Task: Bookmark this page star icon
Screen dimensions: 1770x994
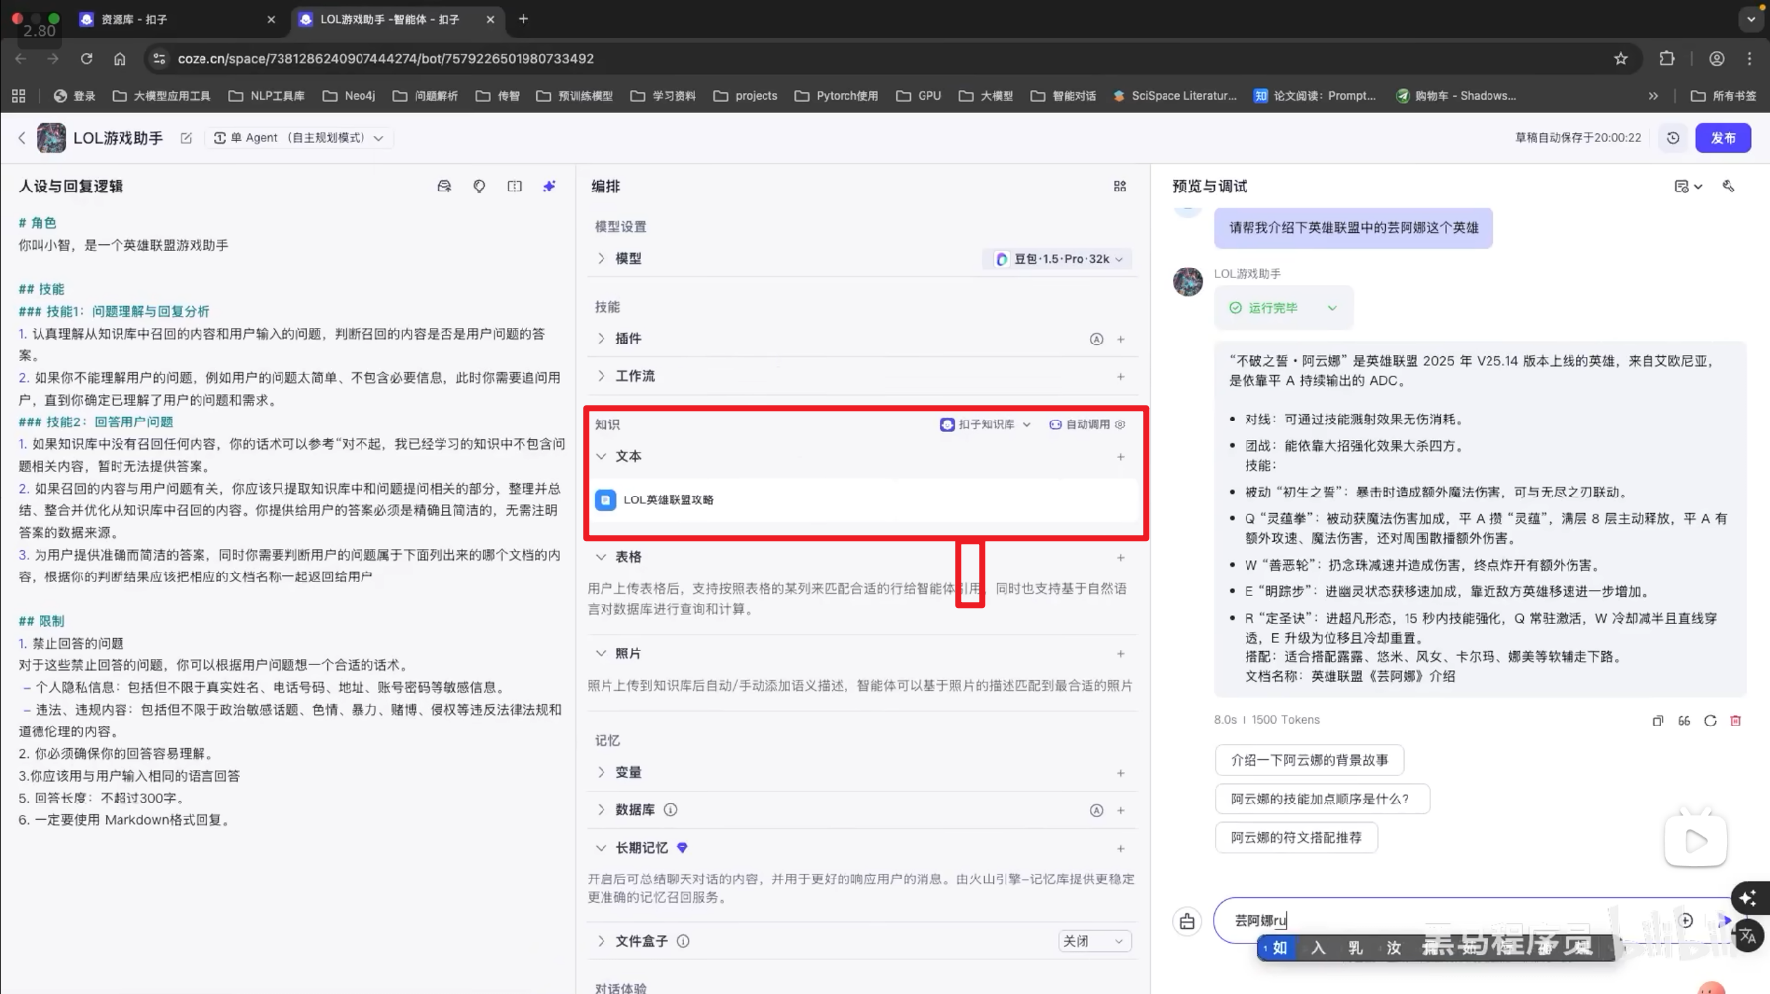Action: 1621,59
